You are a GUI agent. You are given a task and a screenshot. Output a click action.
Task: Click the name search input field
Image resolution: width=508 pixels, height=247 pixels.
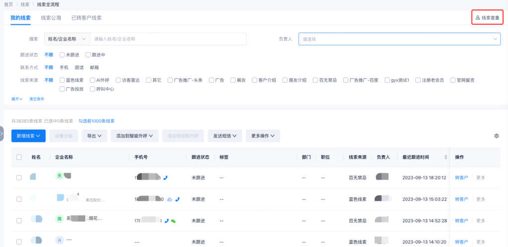[169, 39]
